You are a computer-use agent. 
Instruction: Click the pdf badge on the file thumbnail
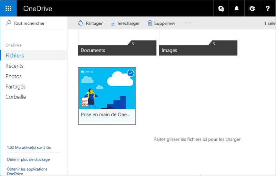point(85,102)
